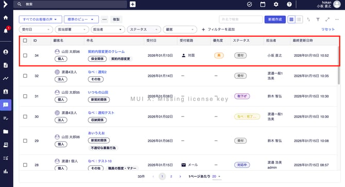
Task: Check the row with ID 31
Action: (25, 96)
